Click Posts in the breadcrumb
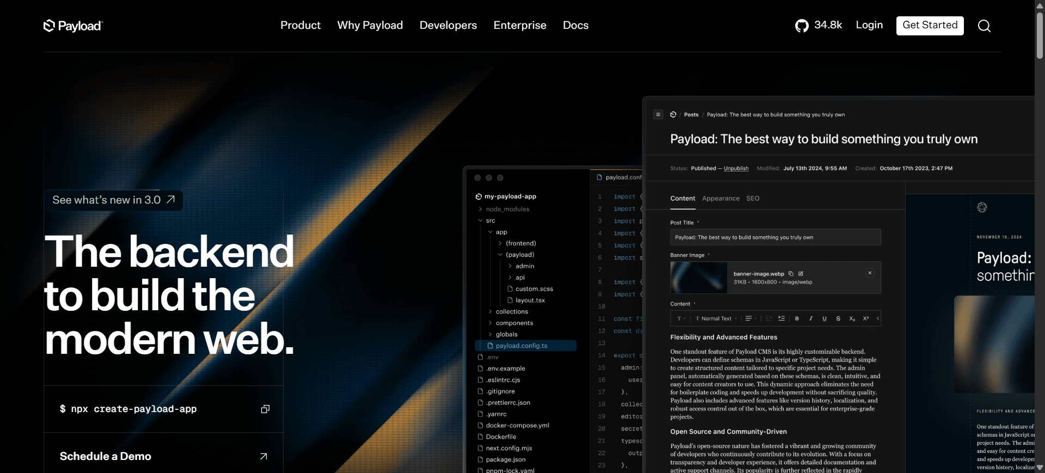This screenshot has width=1045, height=473. pos(691,114)
